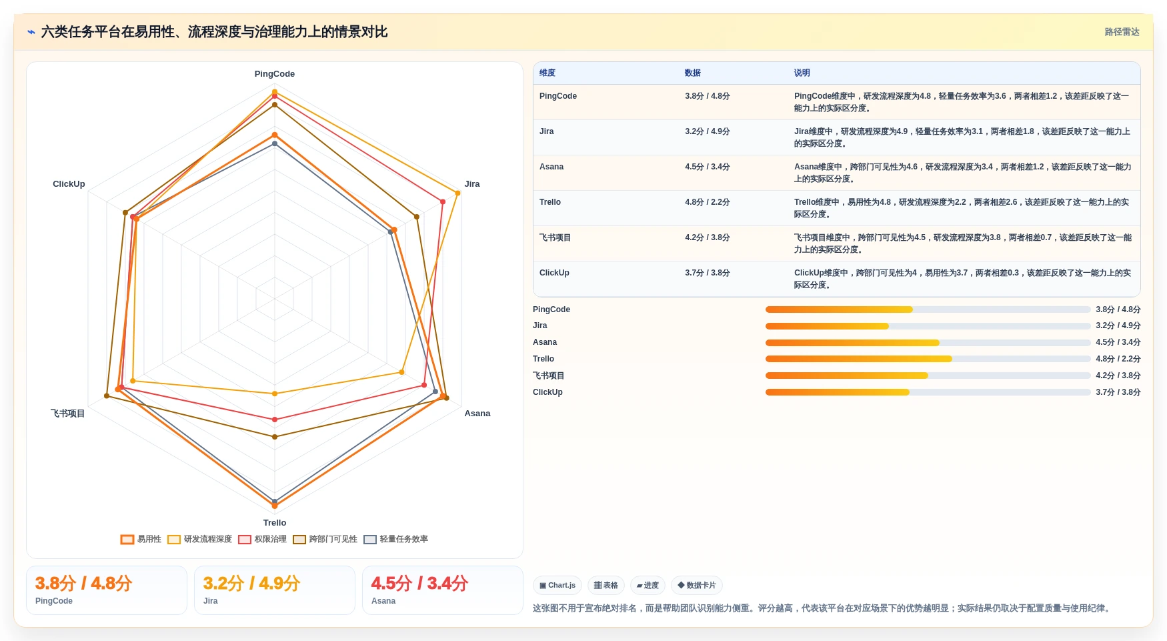Image resolution: width=1167 pixels, height=641 pixels.
Task: Click the 飞书项目 progress bar
Action: [928, 376]
